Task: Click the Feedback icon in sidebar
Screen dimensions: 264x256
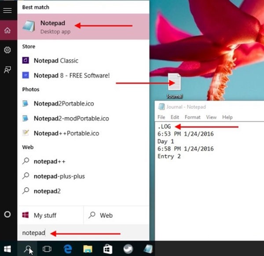Action: [x=7, y=70]
